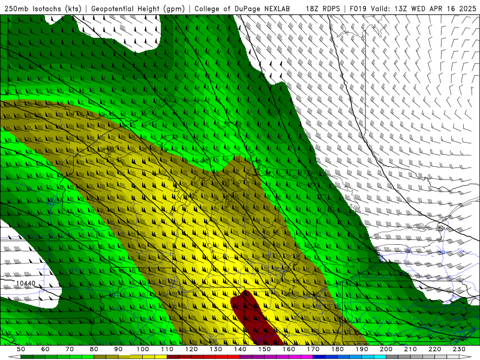The height and width of the screenshot is (360, 480).
Task: Click the "250mb Isotachs (kts)" title text
Action: point(43,9)
